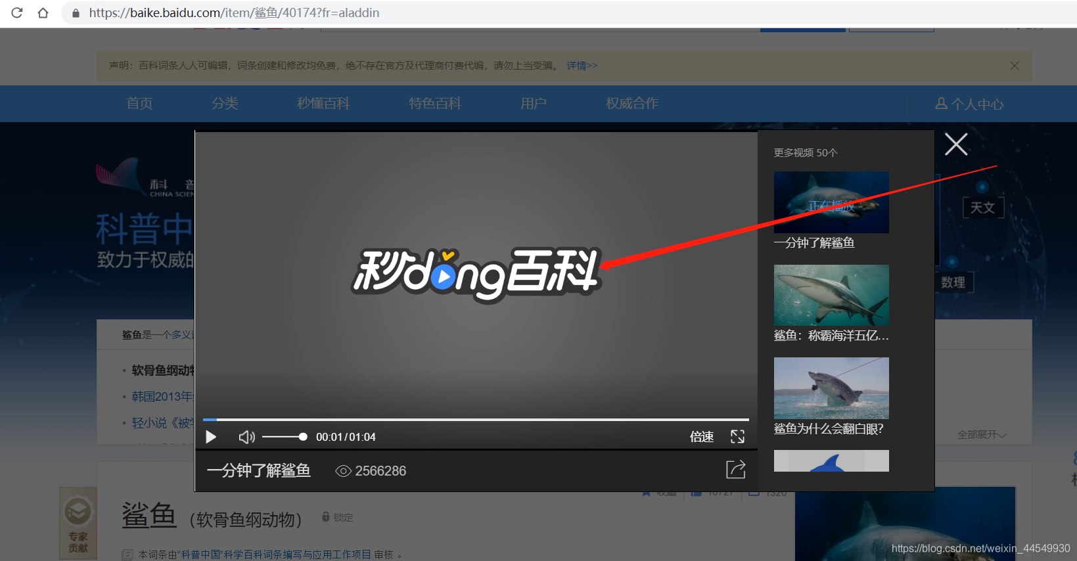The image size is (1077, 561).
Task: Open the 用户 nav item
Action: pyautogui.click(x=534, y=103)
